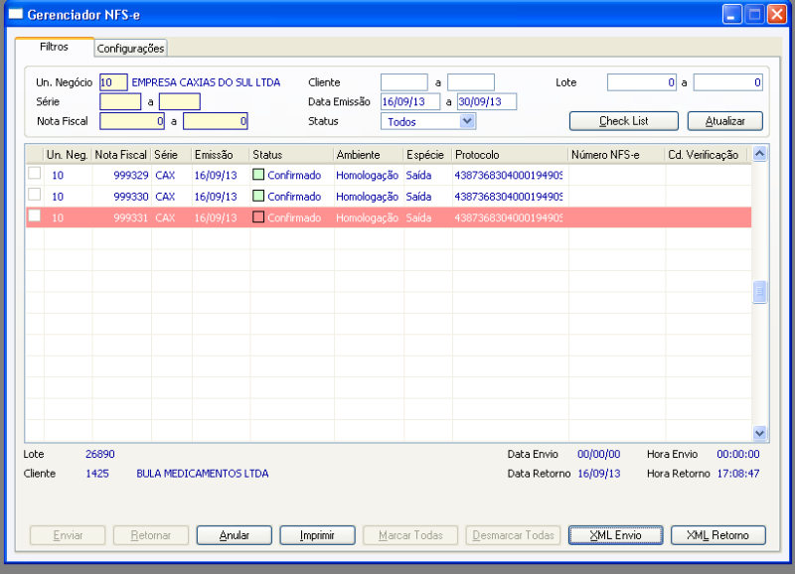Click the second Lote input field
This screenshot has width=795, height=574.
point(728,82)
